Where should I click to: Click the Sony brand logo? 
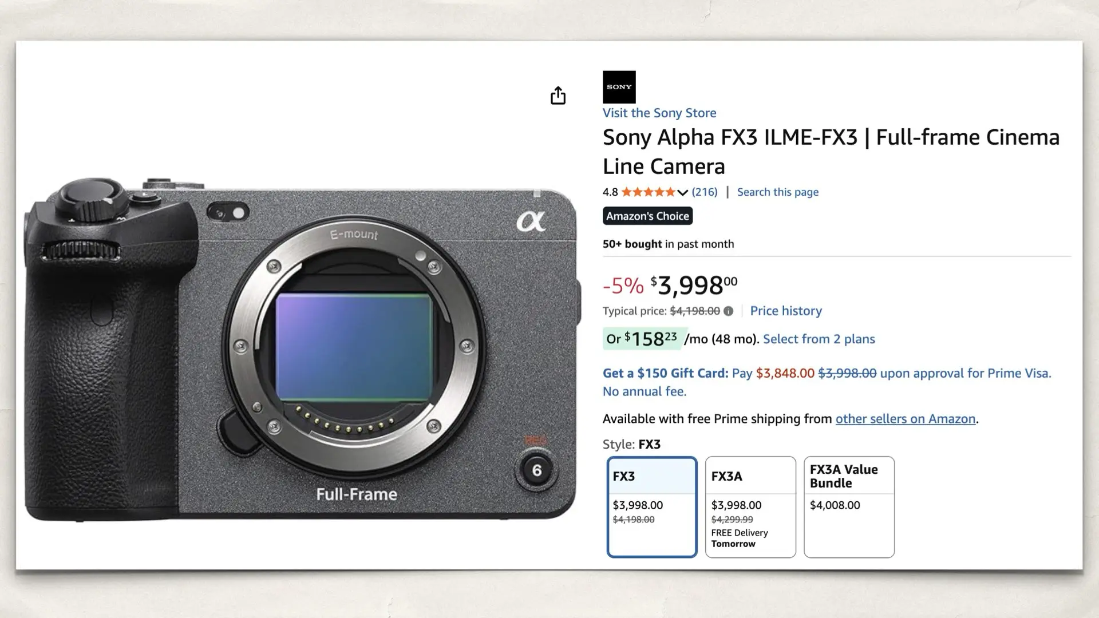click(619, 86)
